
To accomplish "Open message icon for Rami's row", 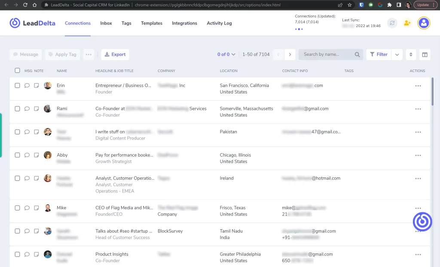I will click(x=27, y=109).
